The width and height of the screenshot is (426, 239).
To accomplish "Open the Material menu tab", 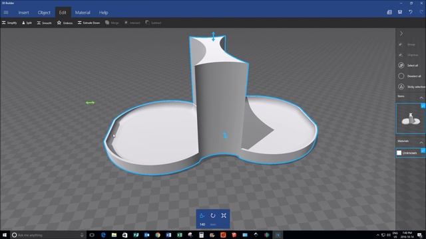I will pos(83,13).
